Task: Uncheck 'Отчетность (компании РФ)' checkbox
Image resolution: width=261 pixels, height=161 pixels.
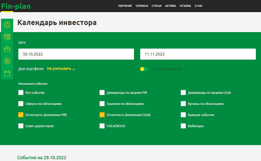Action: point(21,115)
